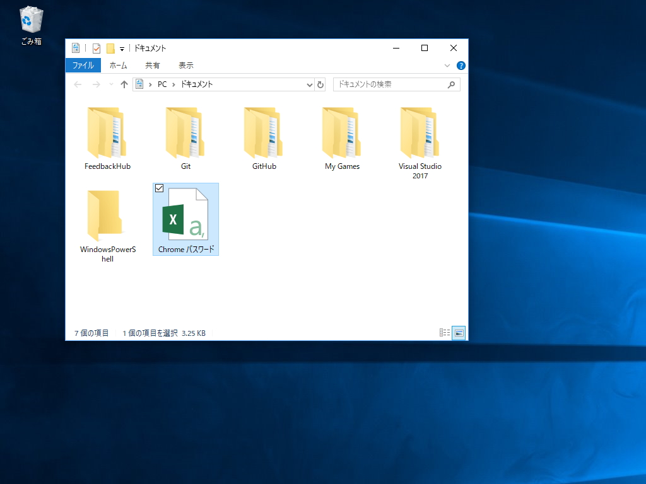Go up one folder level with the up arrow
Image resolution: width=646 pixels, height=484 pixels.
(124, 84)
